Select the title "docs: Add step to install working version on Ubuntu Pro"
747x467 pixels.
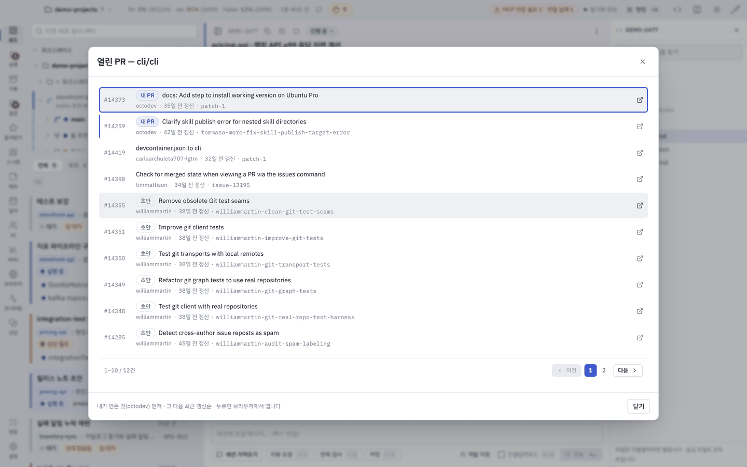point(240,95)
